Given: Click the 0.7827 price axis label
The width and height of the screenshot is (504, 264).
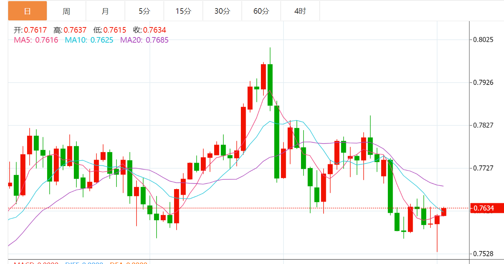Looking at the screenshot, I should point(483,125).
